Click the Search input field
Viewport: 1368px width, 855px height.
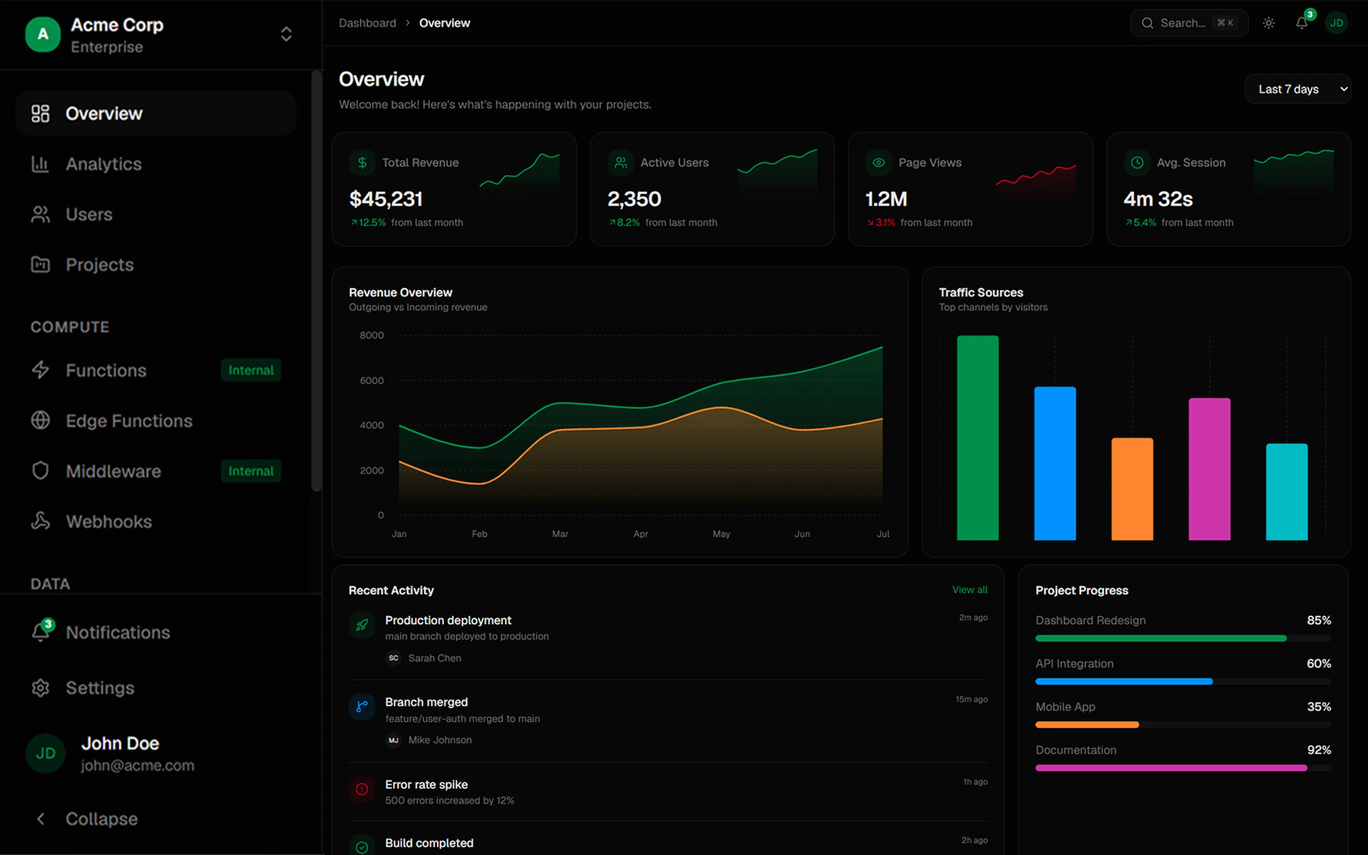click(x=1189, y=23)
